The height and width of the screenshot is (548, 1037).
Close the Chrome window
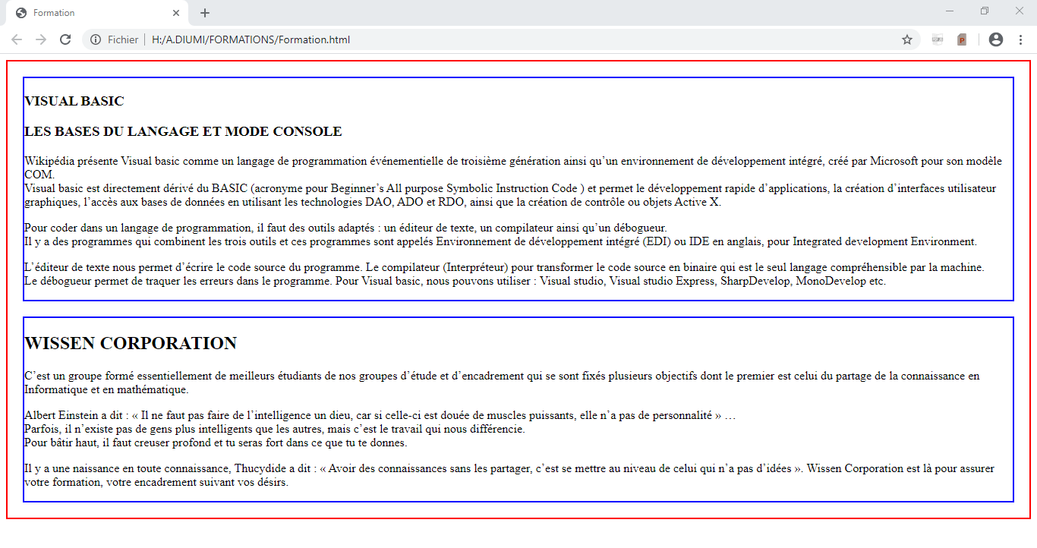1020,11
